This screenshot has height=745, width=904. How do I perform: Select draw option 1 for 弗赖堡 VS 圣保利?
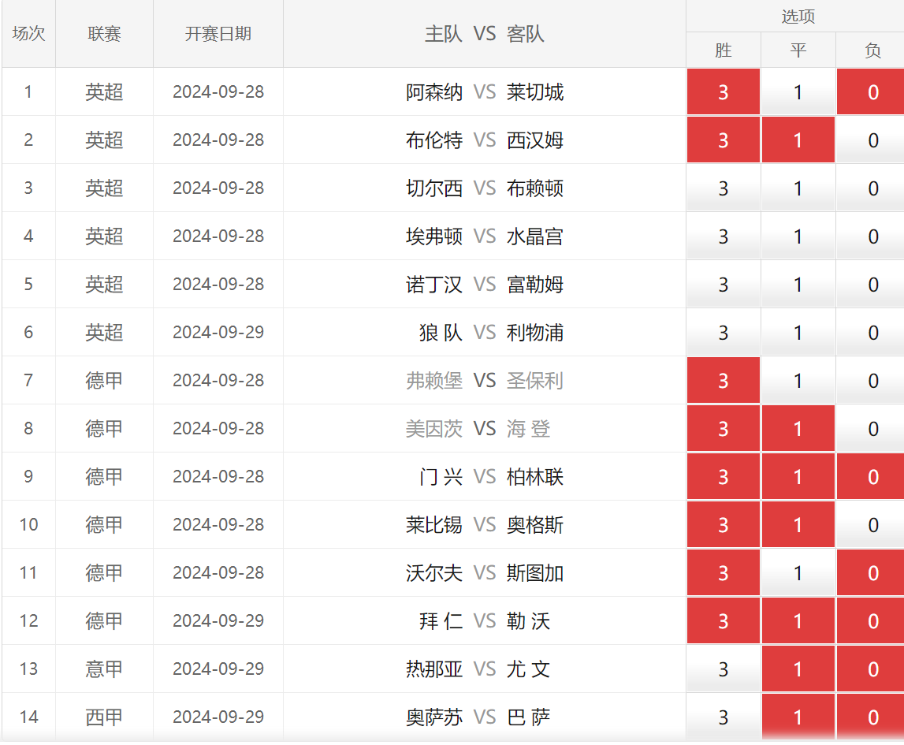click(x=798, y=381)
